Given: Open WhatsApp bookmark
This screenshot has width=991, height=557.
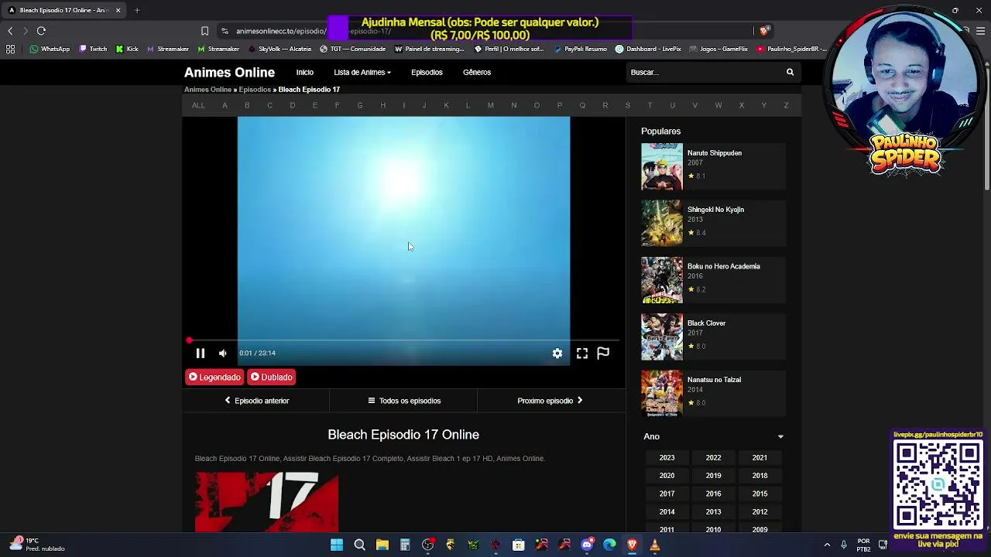Looking at the screenshot, I should (x=50, y=49).
